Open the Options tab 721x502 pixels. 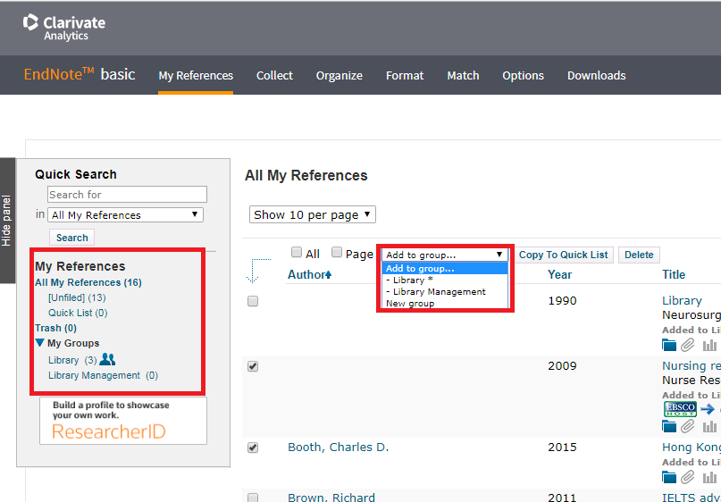[x=523, y=75]
